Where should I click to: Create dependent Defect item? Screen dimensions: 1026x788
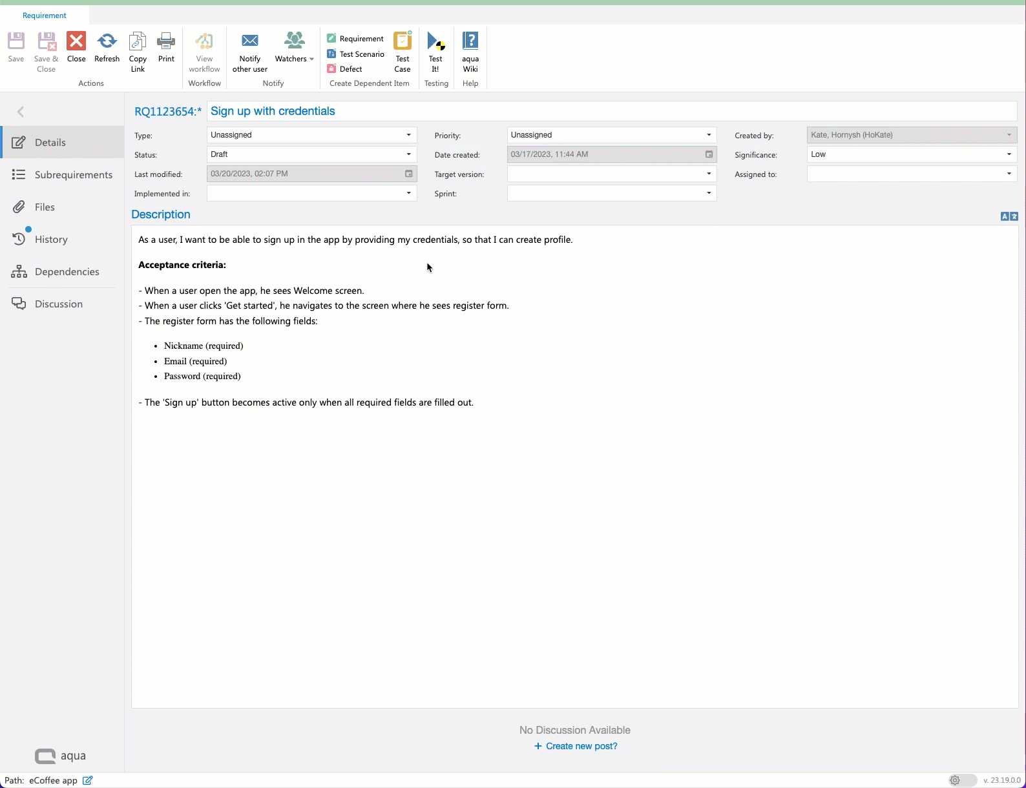[345, 69]
